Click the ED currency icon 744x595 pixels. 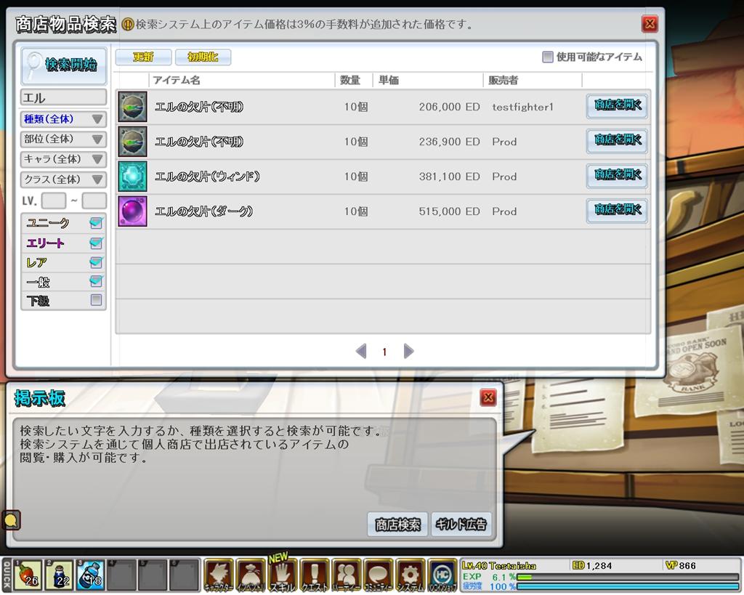tap(578, 565)
